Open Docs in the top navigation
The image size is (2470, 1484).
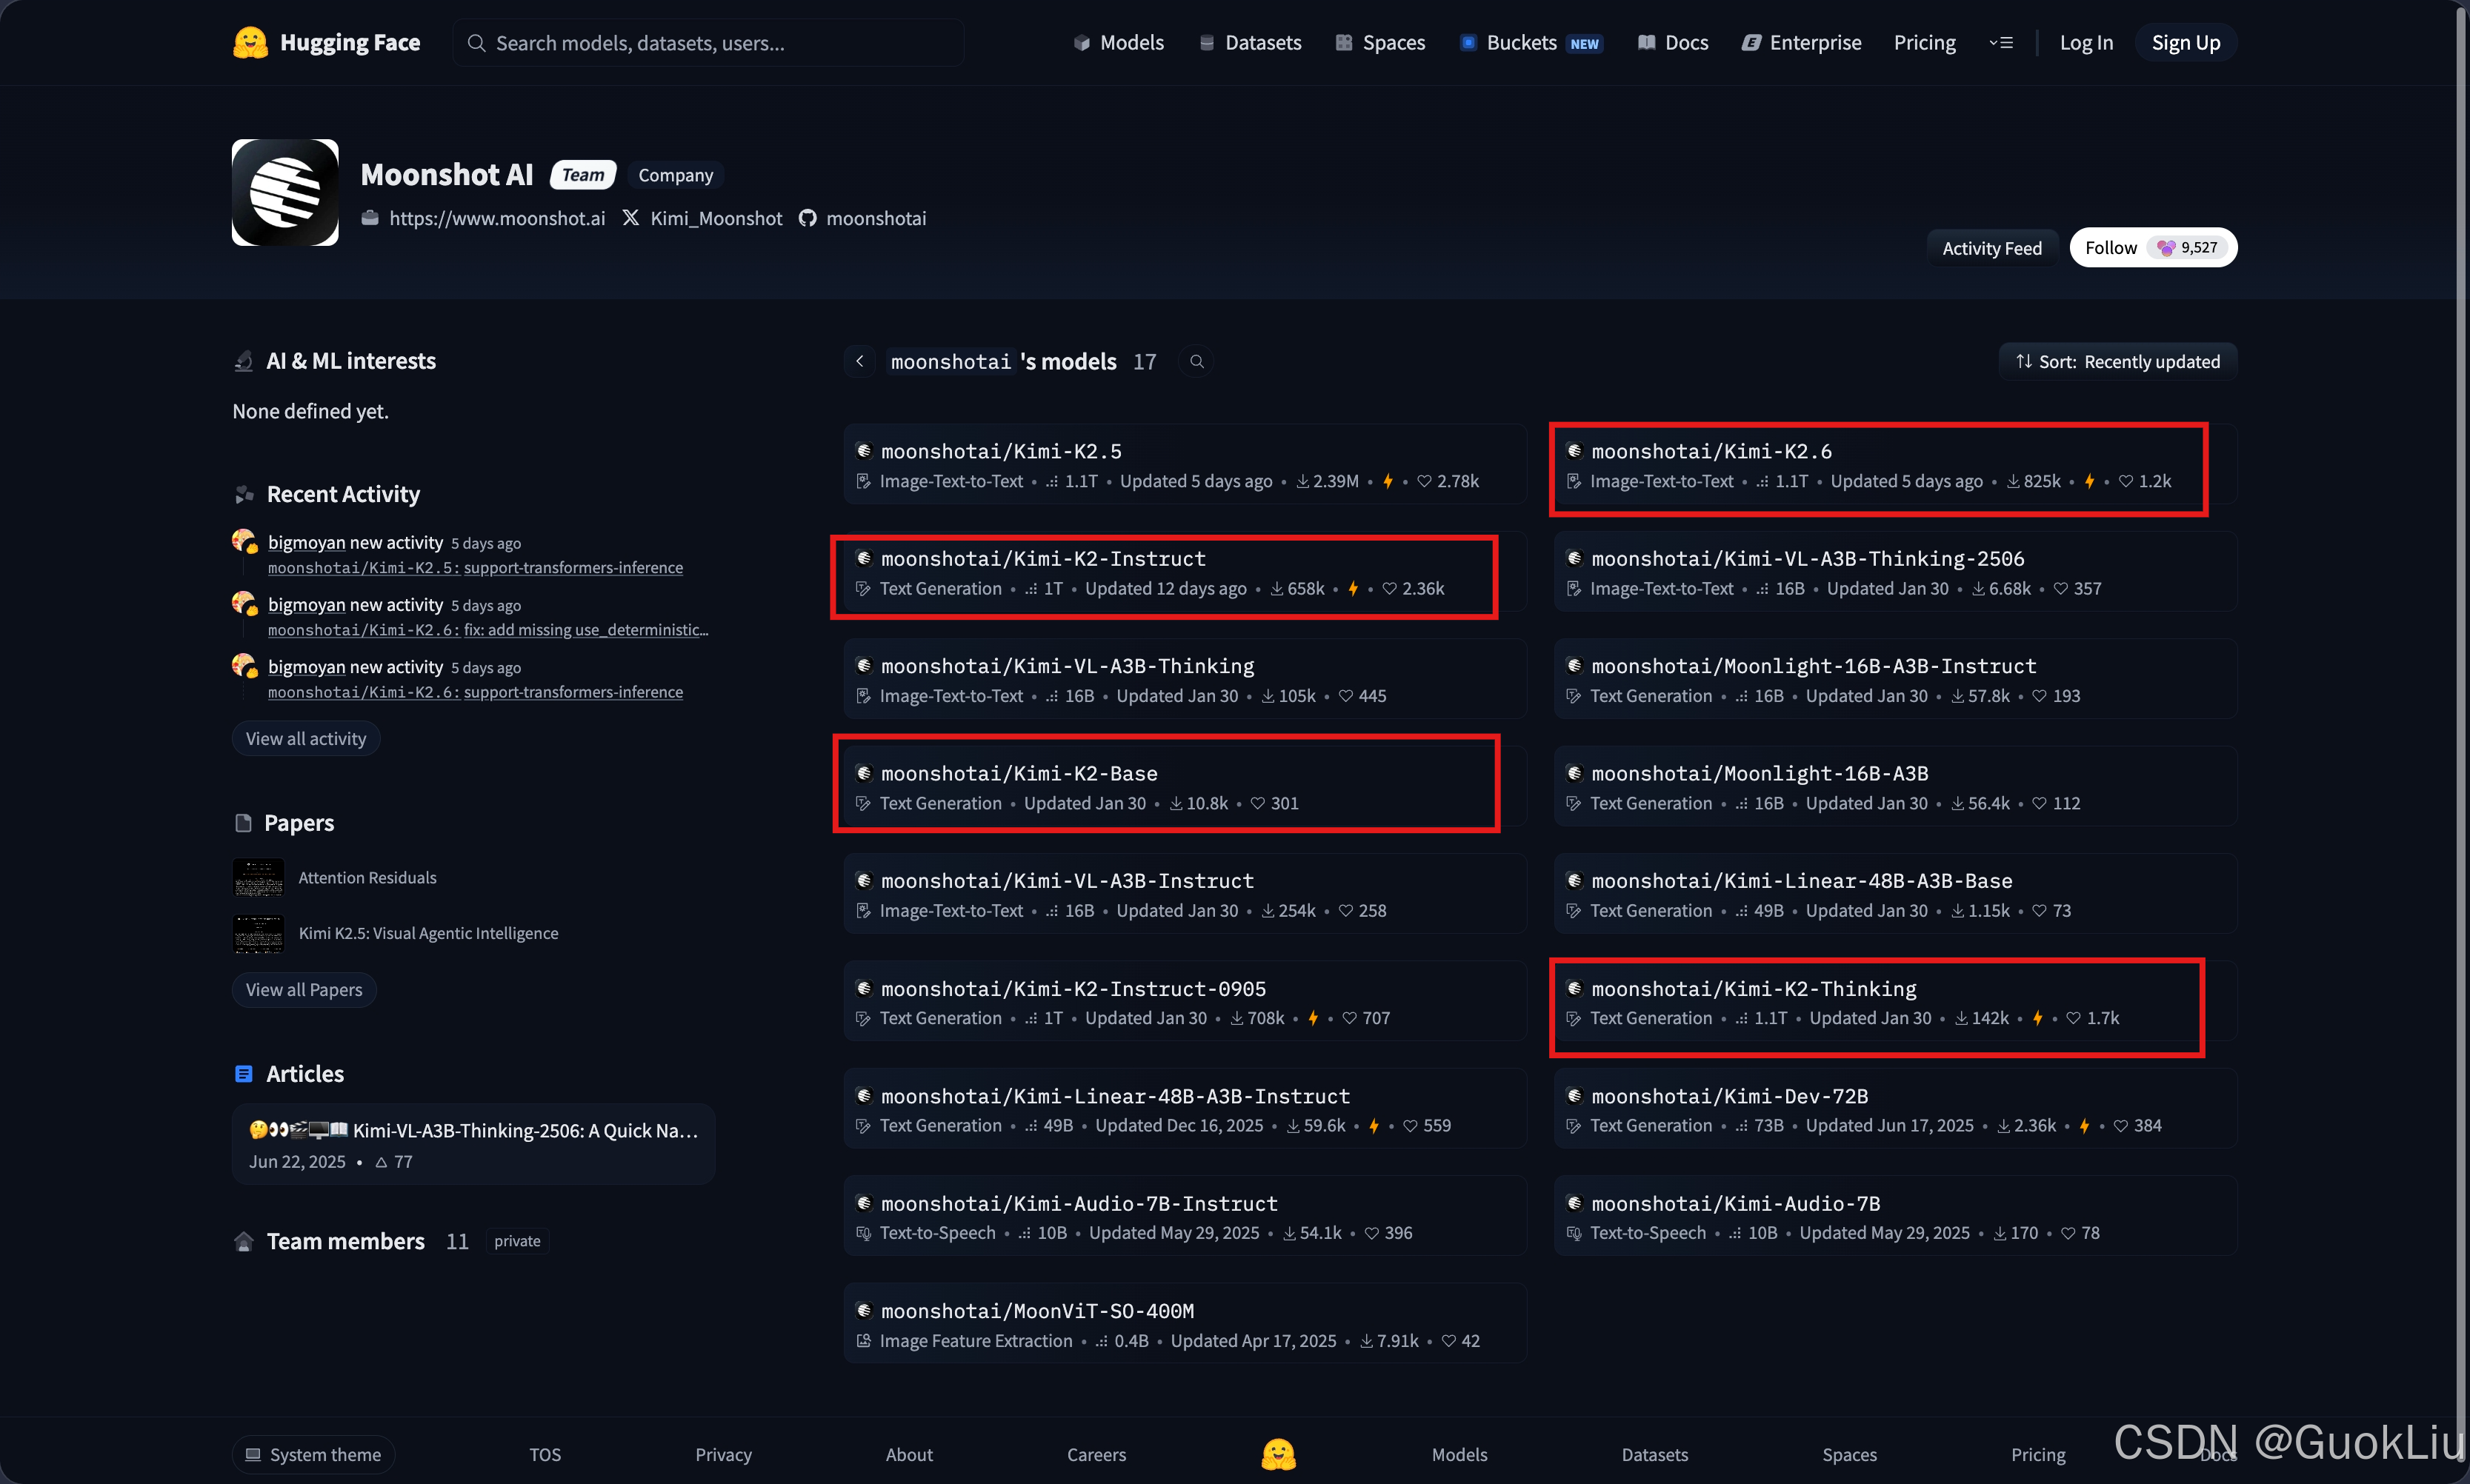[x=1673, y=42]
